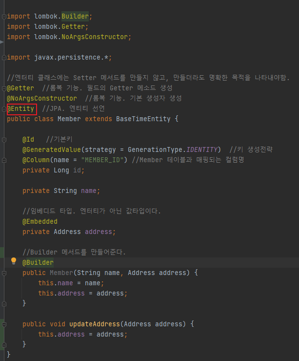Click the highlighted @Builder annotation
This screenshot has height=361, width=299.
[38, 262]
